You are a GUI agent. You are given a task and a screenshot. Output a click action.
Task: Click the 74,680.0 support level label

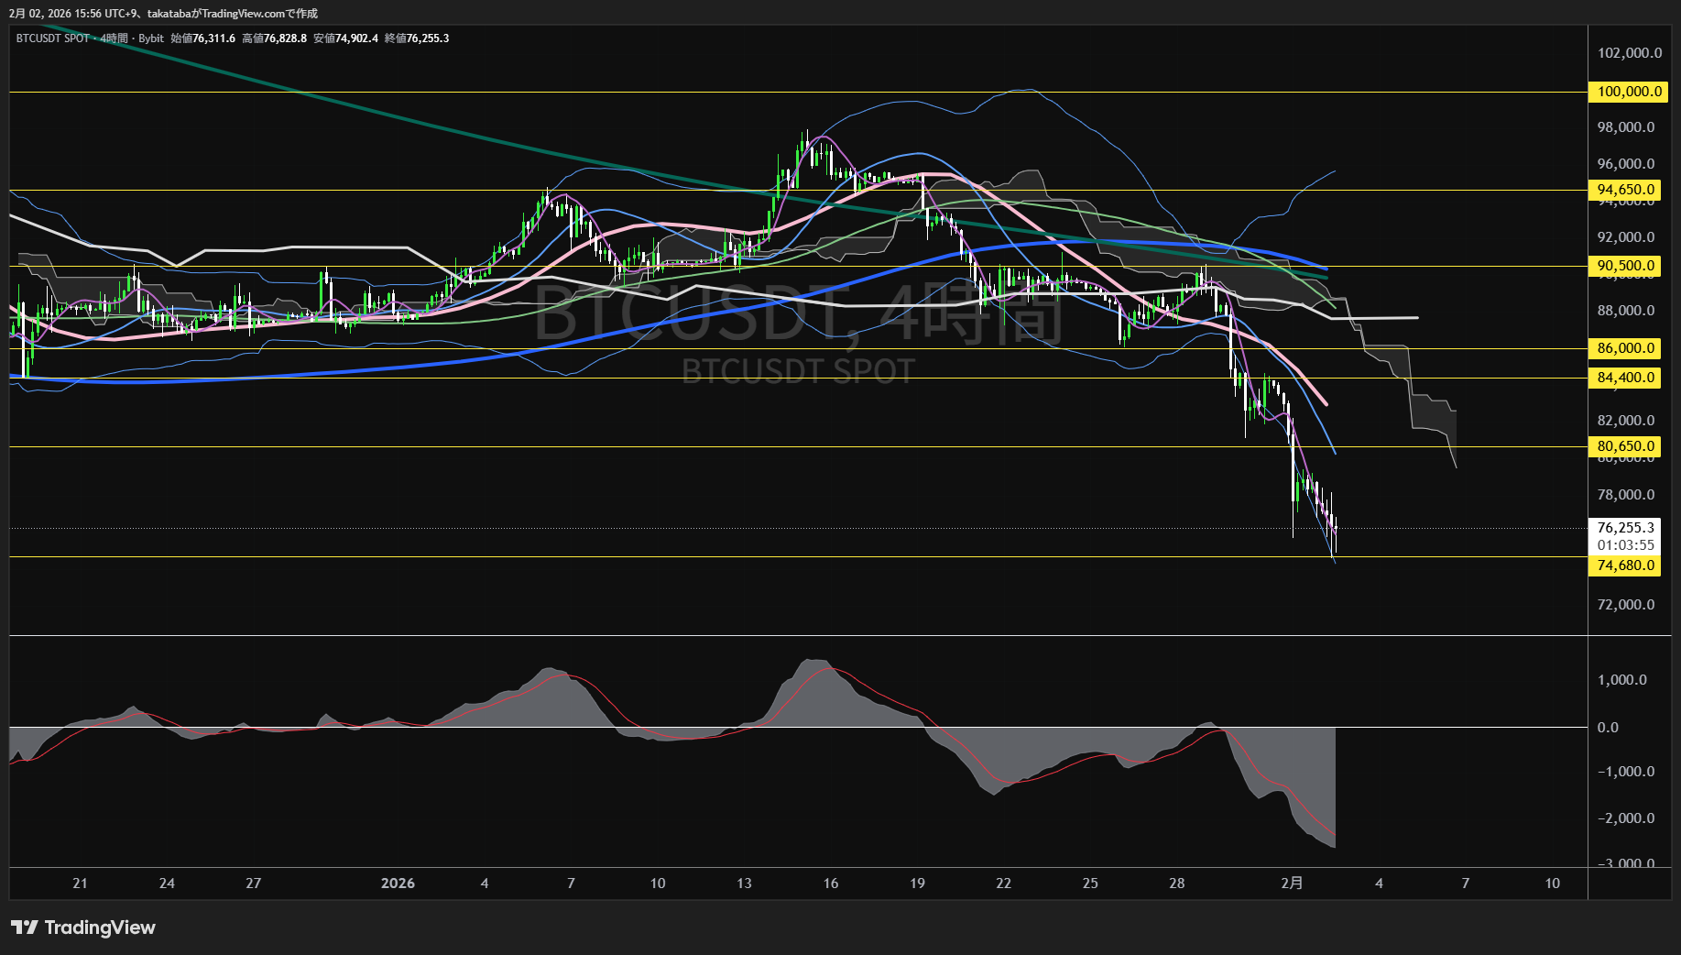pos(1623,565)
